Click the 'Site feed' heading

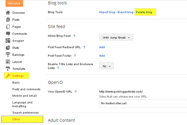(x=56, y=27)
